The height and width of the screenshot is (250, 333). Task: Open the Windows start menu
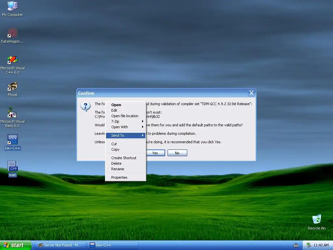[16, 245]
